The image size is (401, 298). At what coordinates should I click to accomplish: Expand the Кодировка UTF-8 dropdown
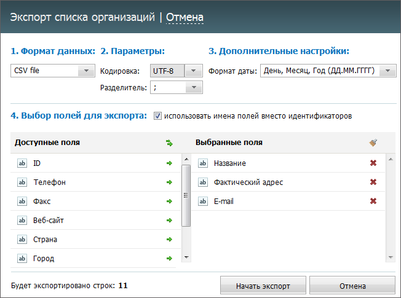(193, 71)
